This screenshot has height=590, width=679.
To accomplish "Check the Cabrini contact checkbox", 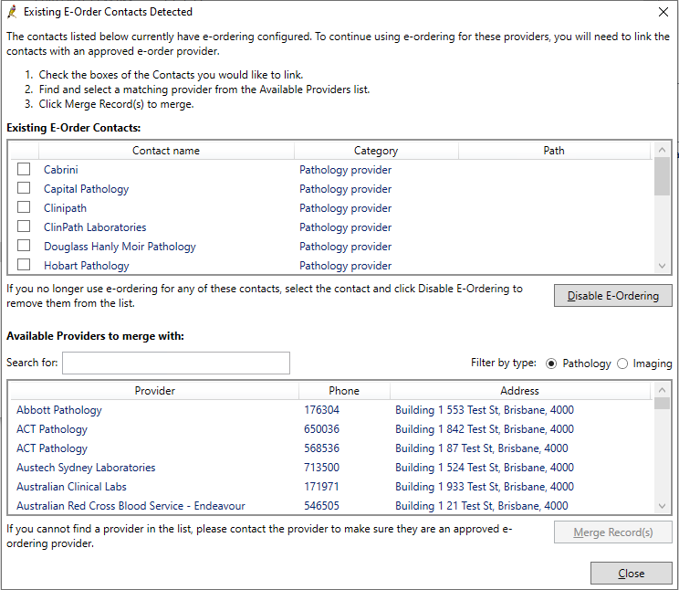I will pos(24,169).
